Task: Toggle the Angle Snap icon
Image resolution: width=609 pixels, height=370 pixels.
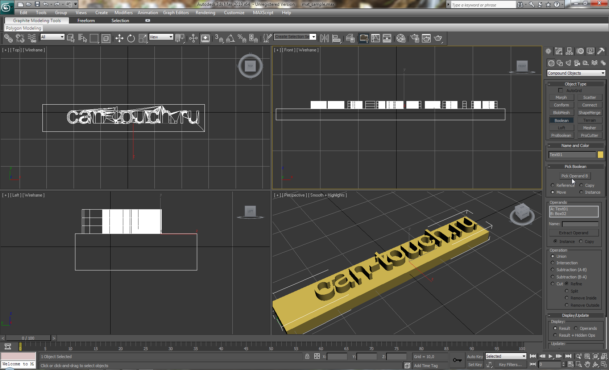Action: pos(231,38)
